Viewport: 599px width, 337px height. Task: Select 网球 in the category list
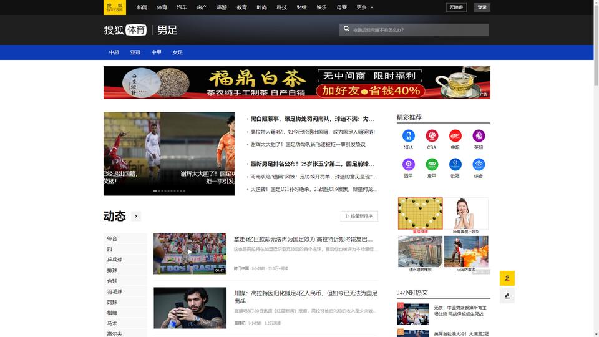pyautogui.click(x=112, y=302)
